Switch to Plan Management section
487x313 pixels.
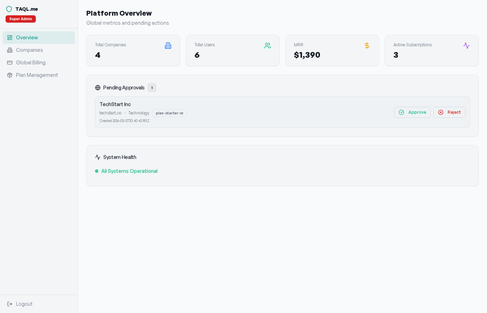pyautogui.click(x=37, y=75)
